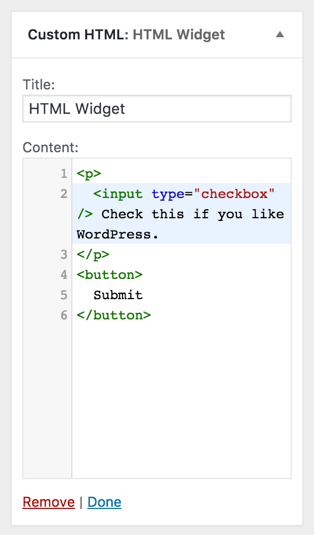The image size is (314, 535).
Task: Select line number 5 in the gutter
Action: (64, 295)
